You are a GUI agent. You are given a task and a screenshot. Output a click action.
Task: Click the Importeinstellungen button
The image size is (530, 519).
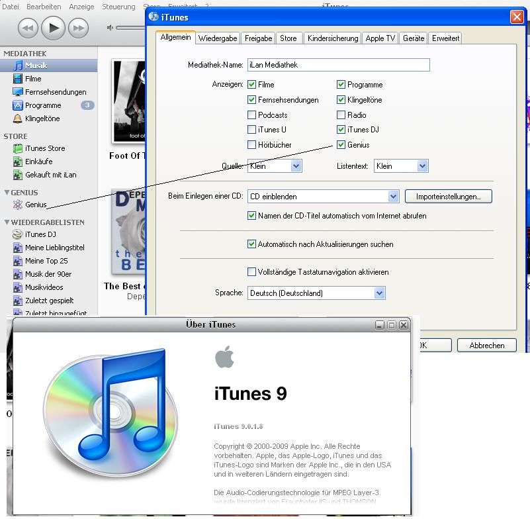(x=448, y=196)
